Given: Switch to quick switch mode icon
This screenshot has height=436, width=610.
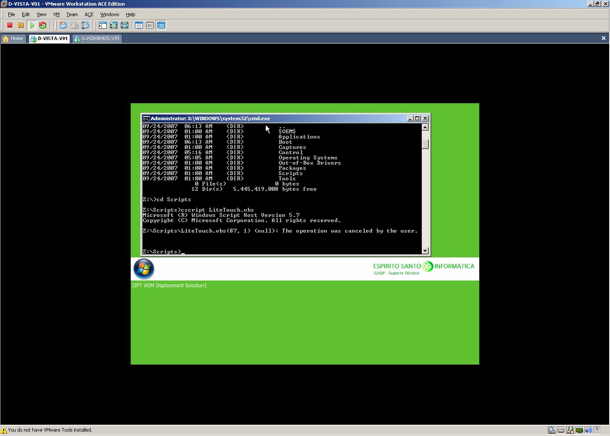Looking at the screenshot, I should click(x=114, y=25).
